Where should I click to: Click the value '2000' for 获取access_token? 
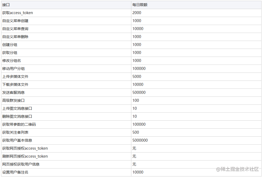click(x=137, y=13)
